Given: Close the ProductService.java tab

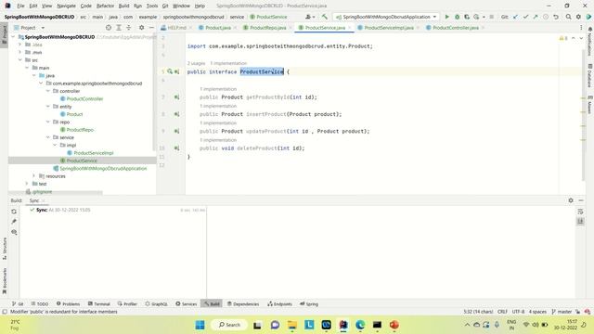Looking at the screenshot, I should 350,28.
